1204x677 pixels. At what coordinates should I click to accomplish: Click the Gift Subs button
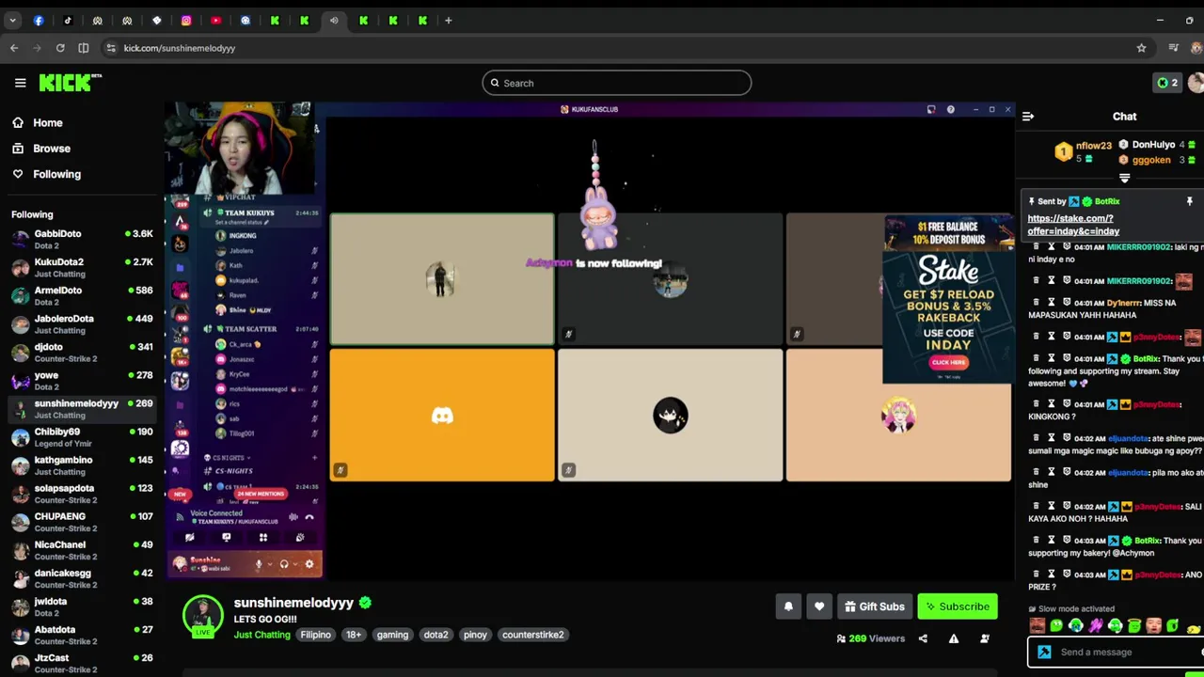pyautogui.click(x=875, y=606)
